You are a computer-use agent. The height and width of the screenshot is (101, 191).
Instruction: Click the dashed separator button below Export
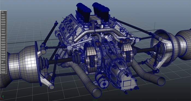click(x=3, y=27)
